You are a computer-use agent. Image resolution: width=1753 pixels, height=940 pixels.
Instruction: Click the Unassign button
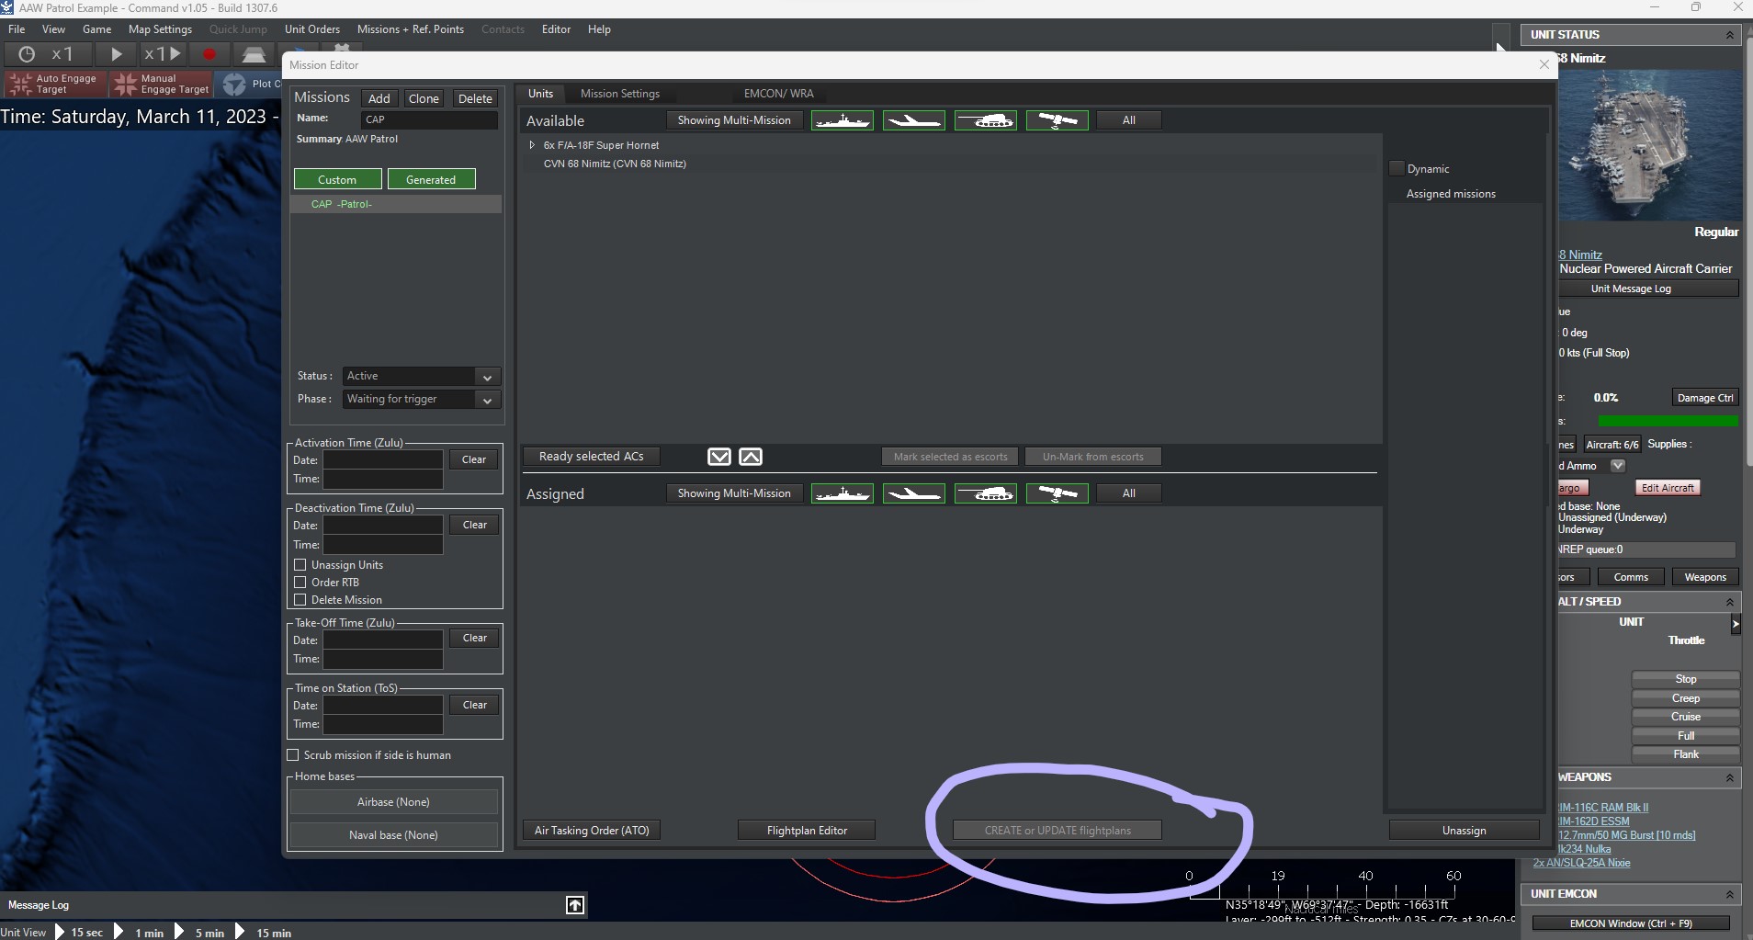[x=1464, y=831]
